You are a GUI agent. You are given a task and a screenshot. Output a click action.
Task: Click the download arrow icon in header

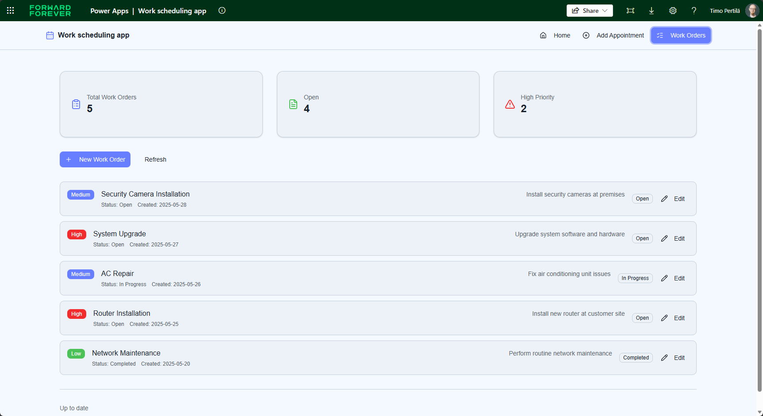pyautogui.click(x=652, y=11)
